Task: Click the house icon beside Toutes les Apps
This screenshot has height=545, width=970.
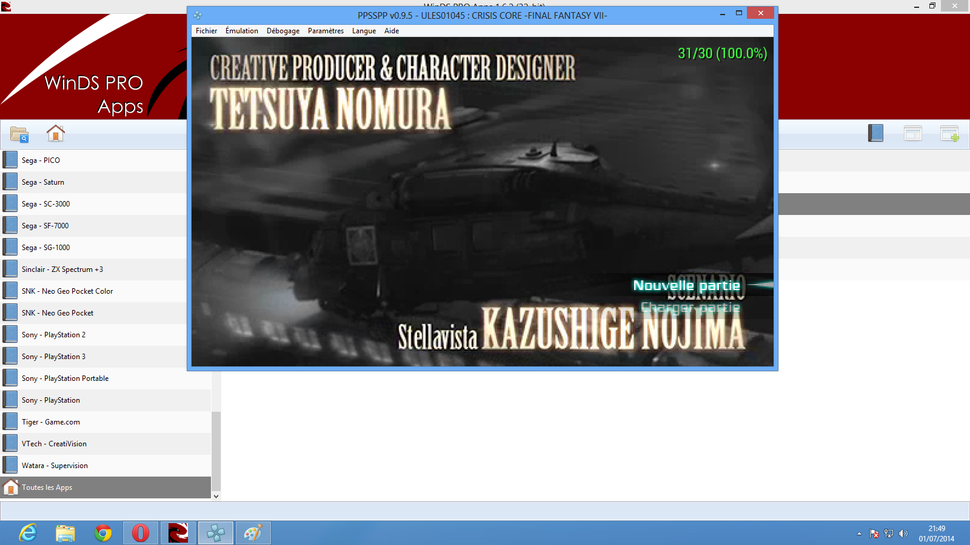Action: click(10, 487)
